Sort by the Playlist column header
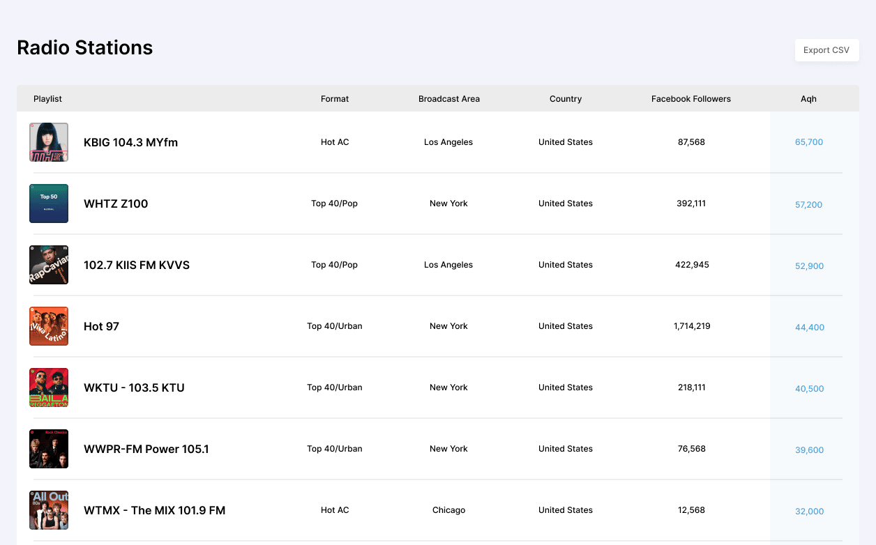876x545 pixels. (47, 98)
